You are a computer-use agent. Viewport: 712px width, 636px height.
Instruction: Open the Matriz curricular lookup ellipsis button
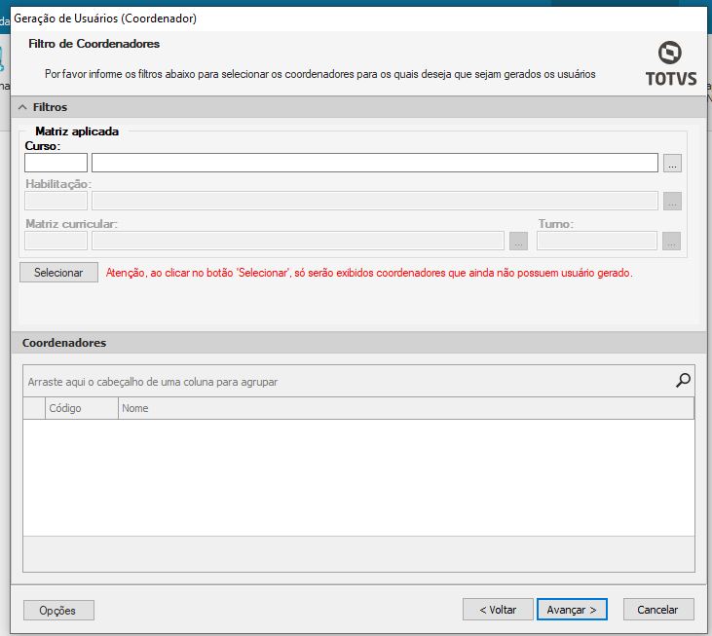point(518,242)
